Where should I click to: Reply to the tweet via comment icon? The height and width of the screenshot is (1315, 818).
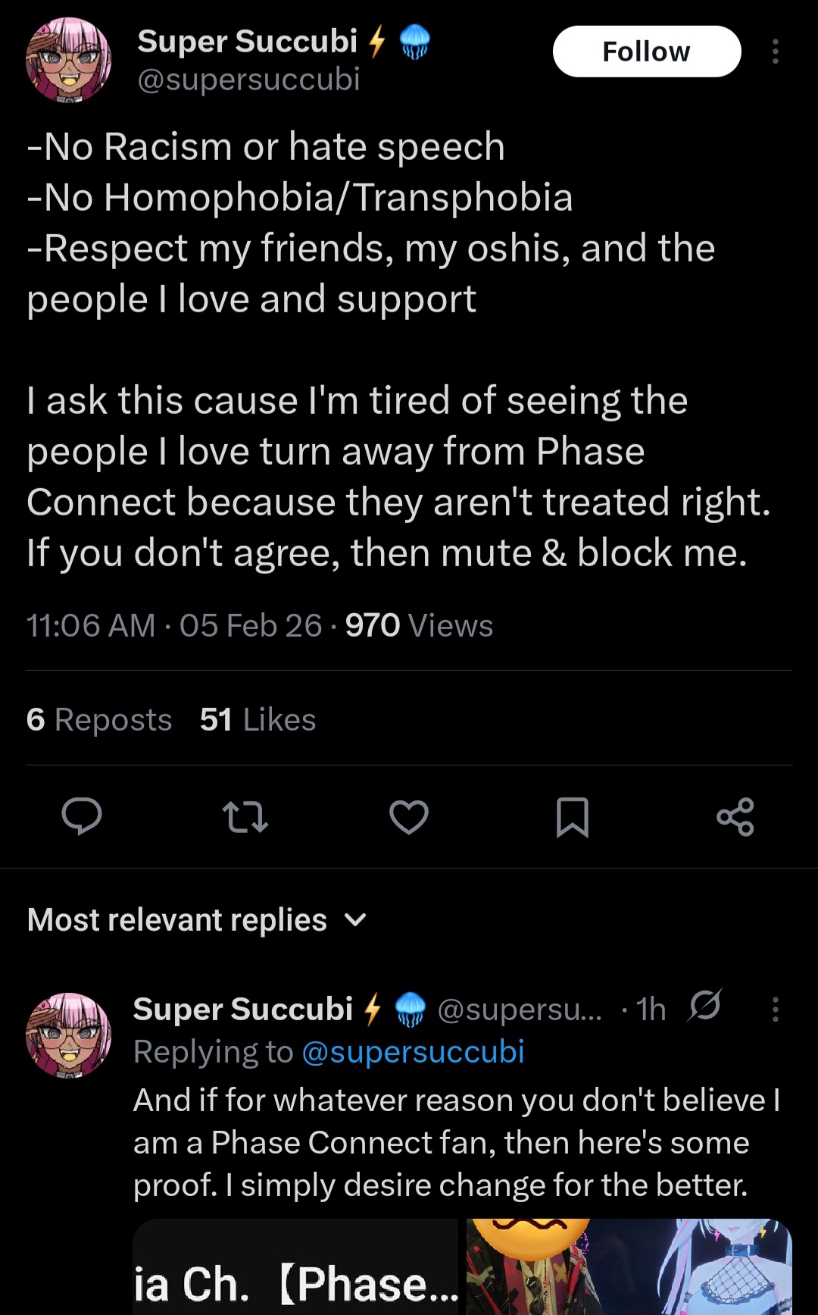81,816
